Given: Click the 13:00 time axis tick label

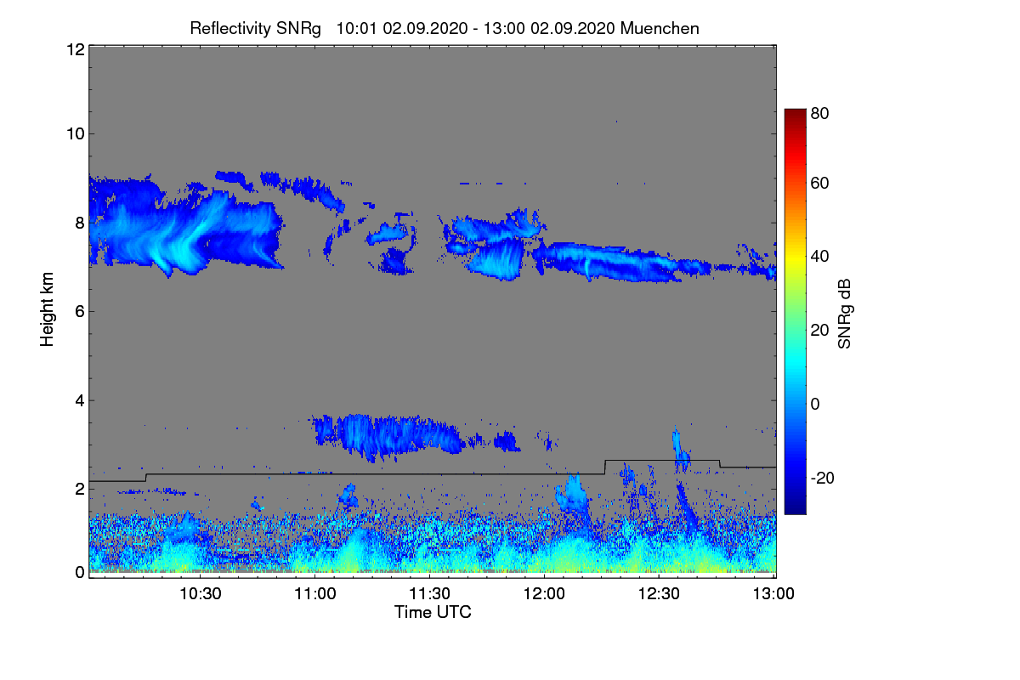Looking at the screenshot, I should (773, 593).
